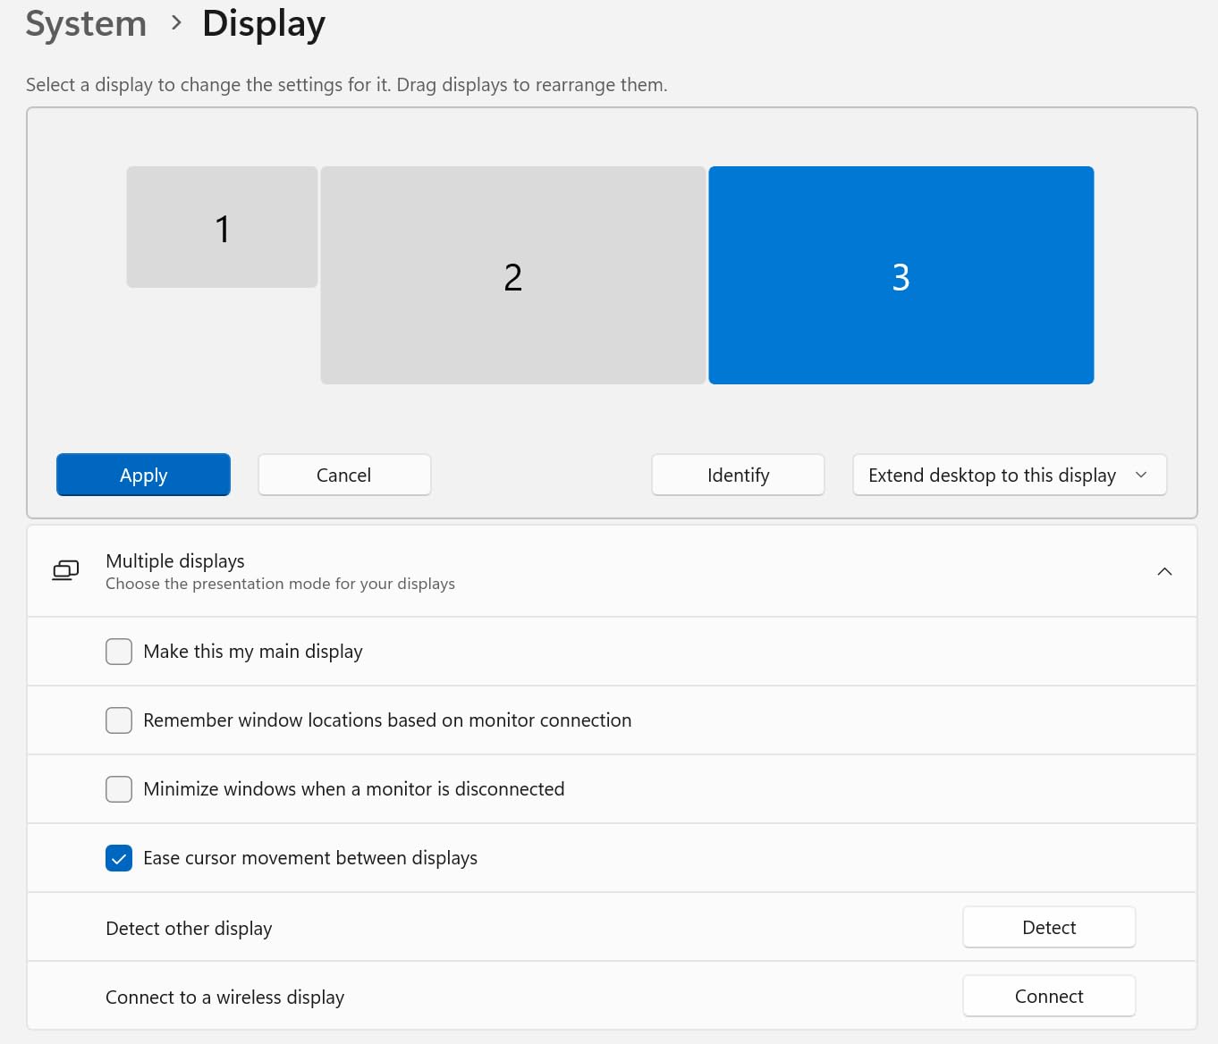
Task: Go back to System via breadcrumb
Action: coord(86,23)
